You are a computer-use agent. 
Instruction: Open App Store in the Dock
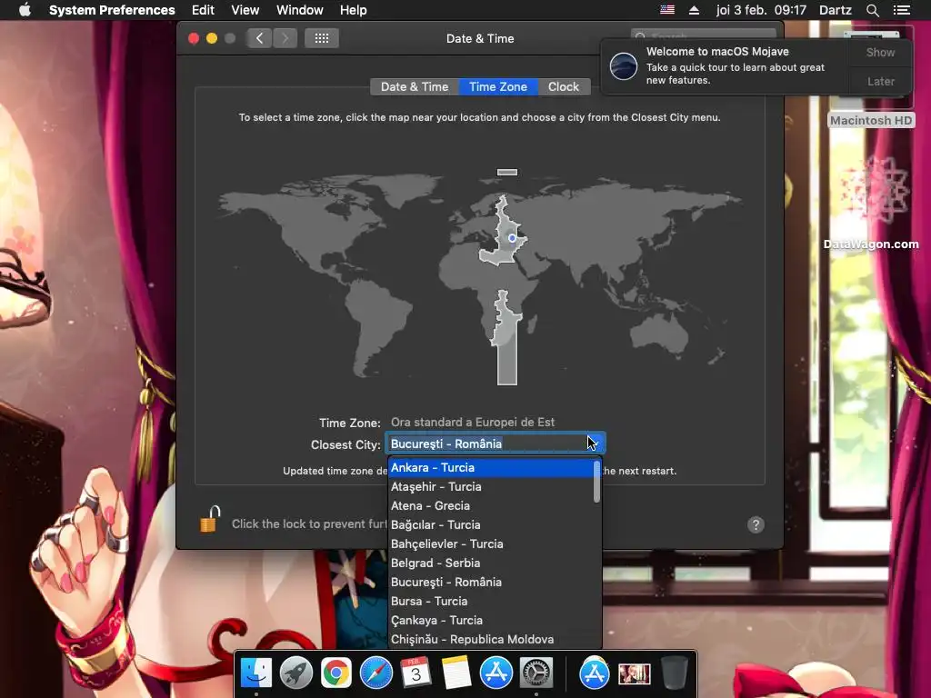[496, 673]
